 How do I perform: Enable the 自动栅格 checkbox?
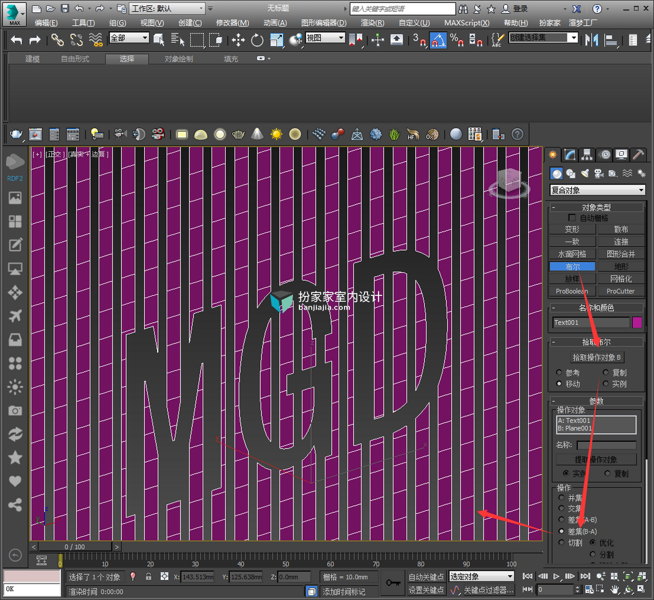click(x=572, y=217)
